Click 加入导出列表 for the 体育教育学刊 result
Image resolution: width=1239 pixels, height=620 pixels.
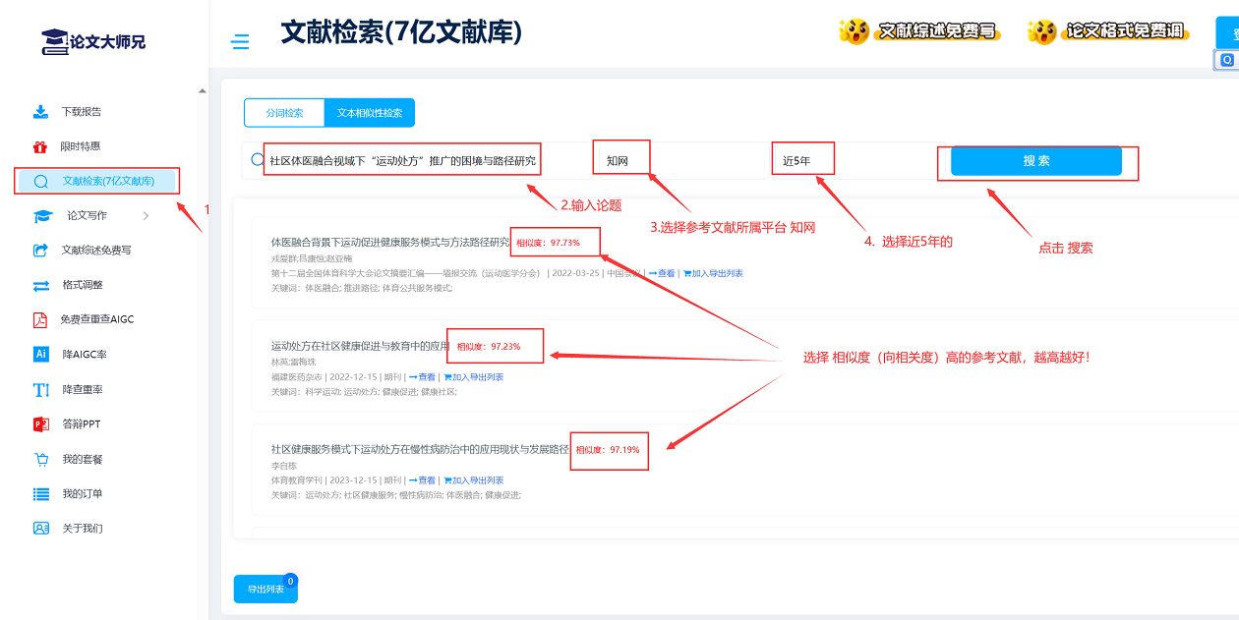473,480
